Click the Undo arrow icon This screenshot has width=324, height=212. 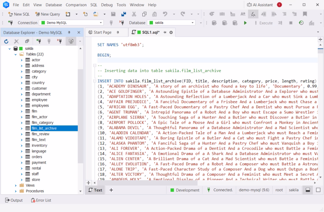(x=165, y=14)
